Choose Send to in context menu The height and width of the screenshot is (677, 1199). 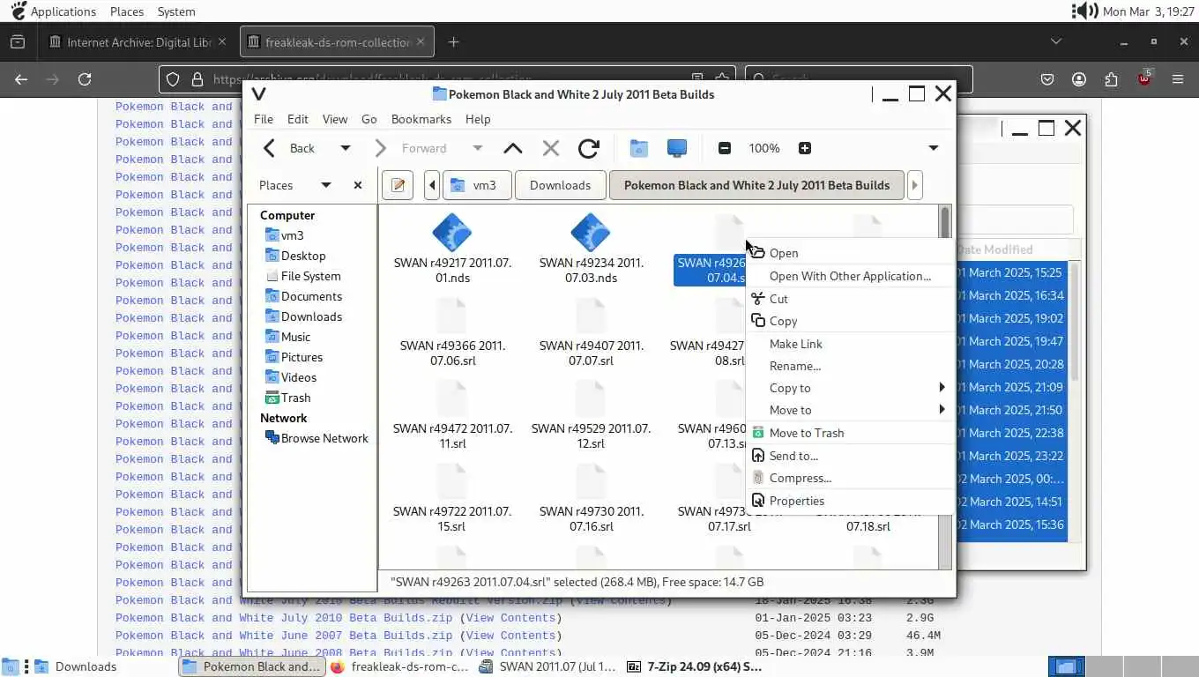[x=849, y=456]
